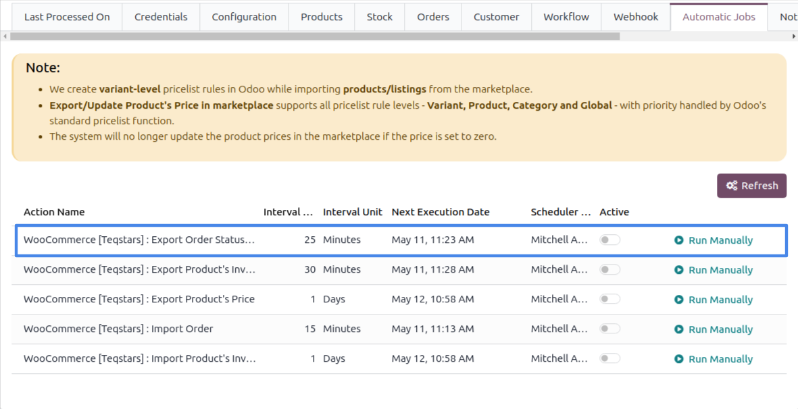Run Import Product's Inventory job manually
The height and width of the screenshot is (409, 798).
714,359
